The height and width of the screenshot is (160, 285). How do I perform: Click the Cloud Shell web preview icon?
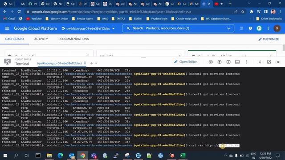point(228,62)
